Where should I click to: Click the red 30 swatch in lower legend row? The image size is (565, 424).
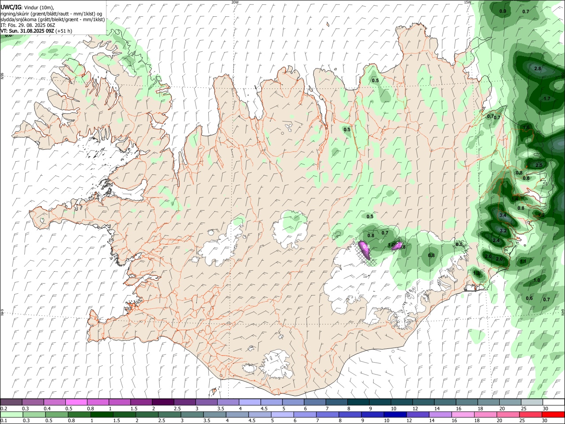tap(553, 414)
